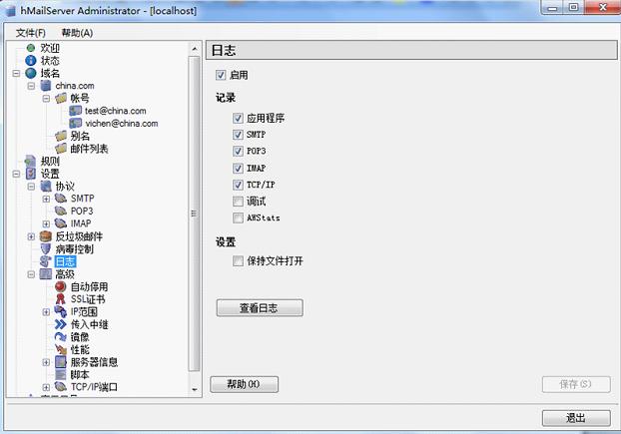Click the 保存(S) save button
621x434 pixels.
[576, 384]
